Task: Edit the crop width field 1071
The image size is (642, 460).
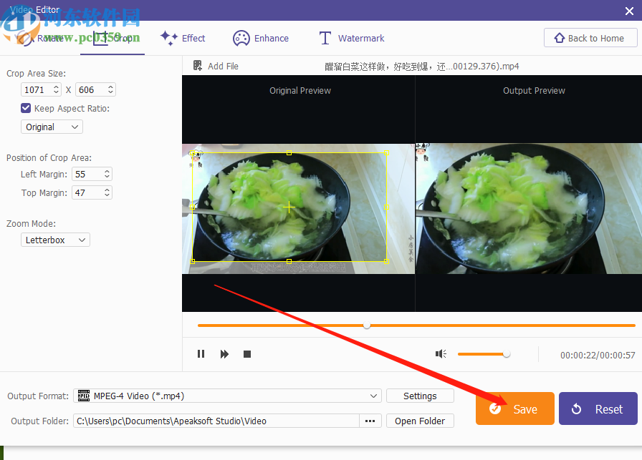Action: pyautogui.click(x=37, y=89)
